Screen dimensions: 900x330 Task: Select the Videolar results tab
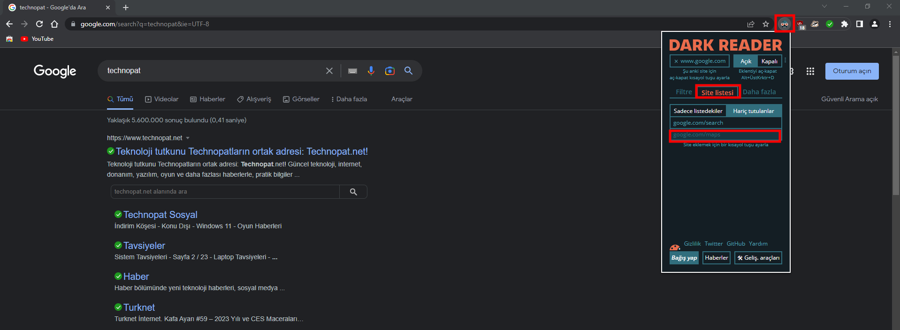[x=161, y=99]
